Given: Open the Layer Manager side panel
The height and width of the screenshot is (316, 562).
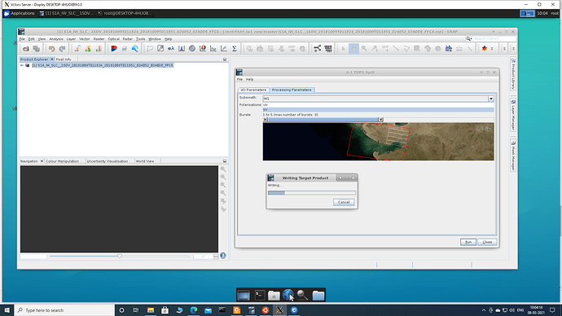Looking at the screenshot, I should (513, 115).
